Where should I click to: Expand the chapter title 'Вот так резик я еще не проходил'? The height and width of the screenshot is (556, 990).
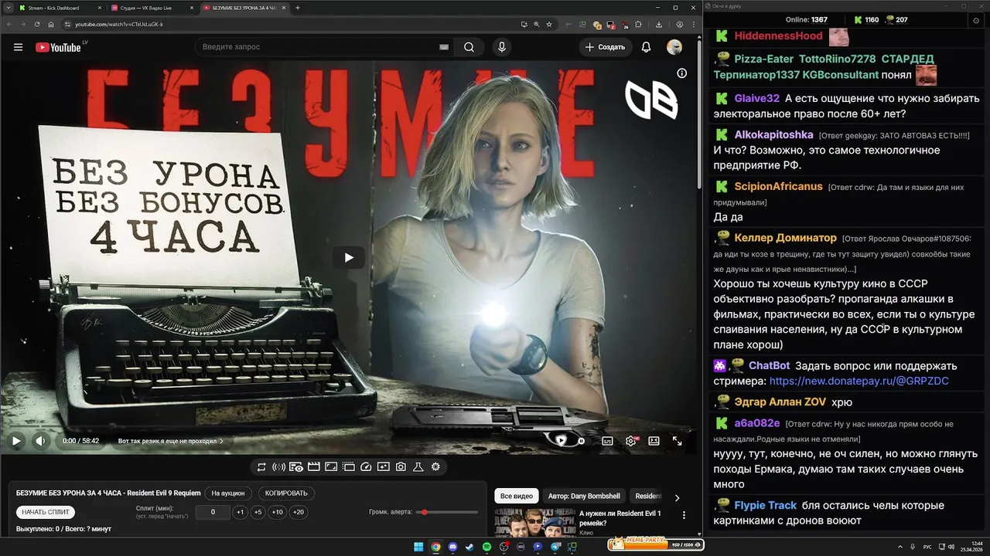pos(171,441)
